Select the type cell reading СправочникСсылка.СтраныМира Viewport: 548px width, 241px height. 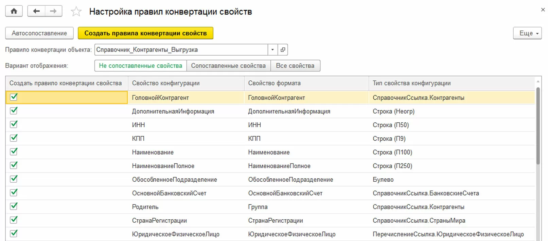point(452,221)
